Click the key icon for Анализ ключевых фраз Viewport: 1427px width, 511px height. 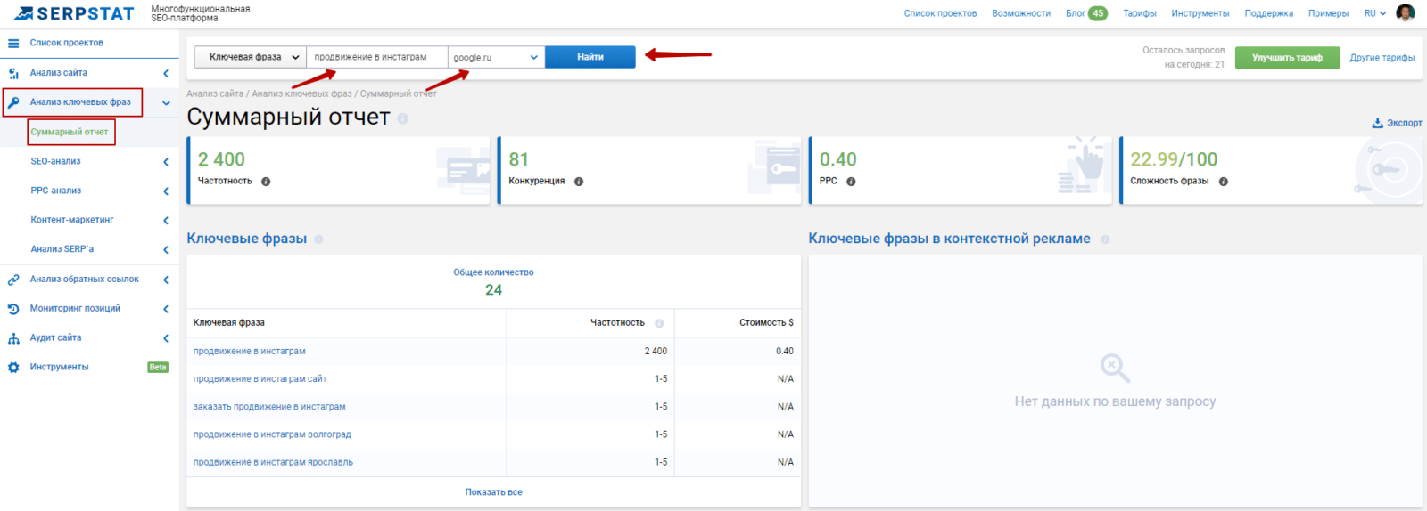[x=13, y=102]
